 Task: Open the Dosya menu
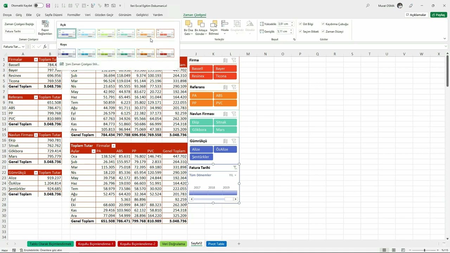click(x=7, y=15)
